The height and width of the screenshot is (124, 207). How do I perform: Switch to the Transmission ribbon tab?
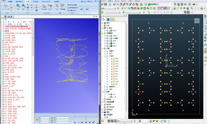[x=46, y=2]
